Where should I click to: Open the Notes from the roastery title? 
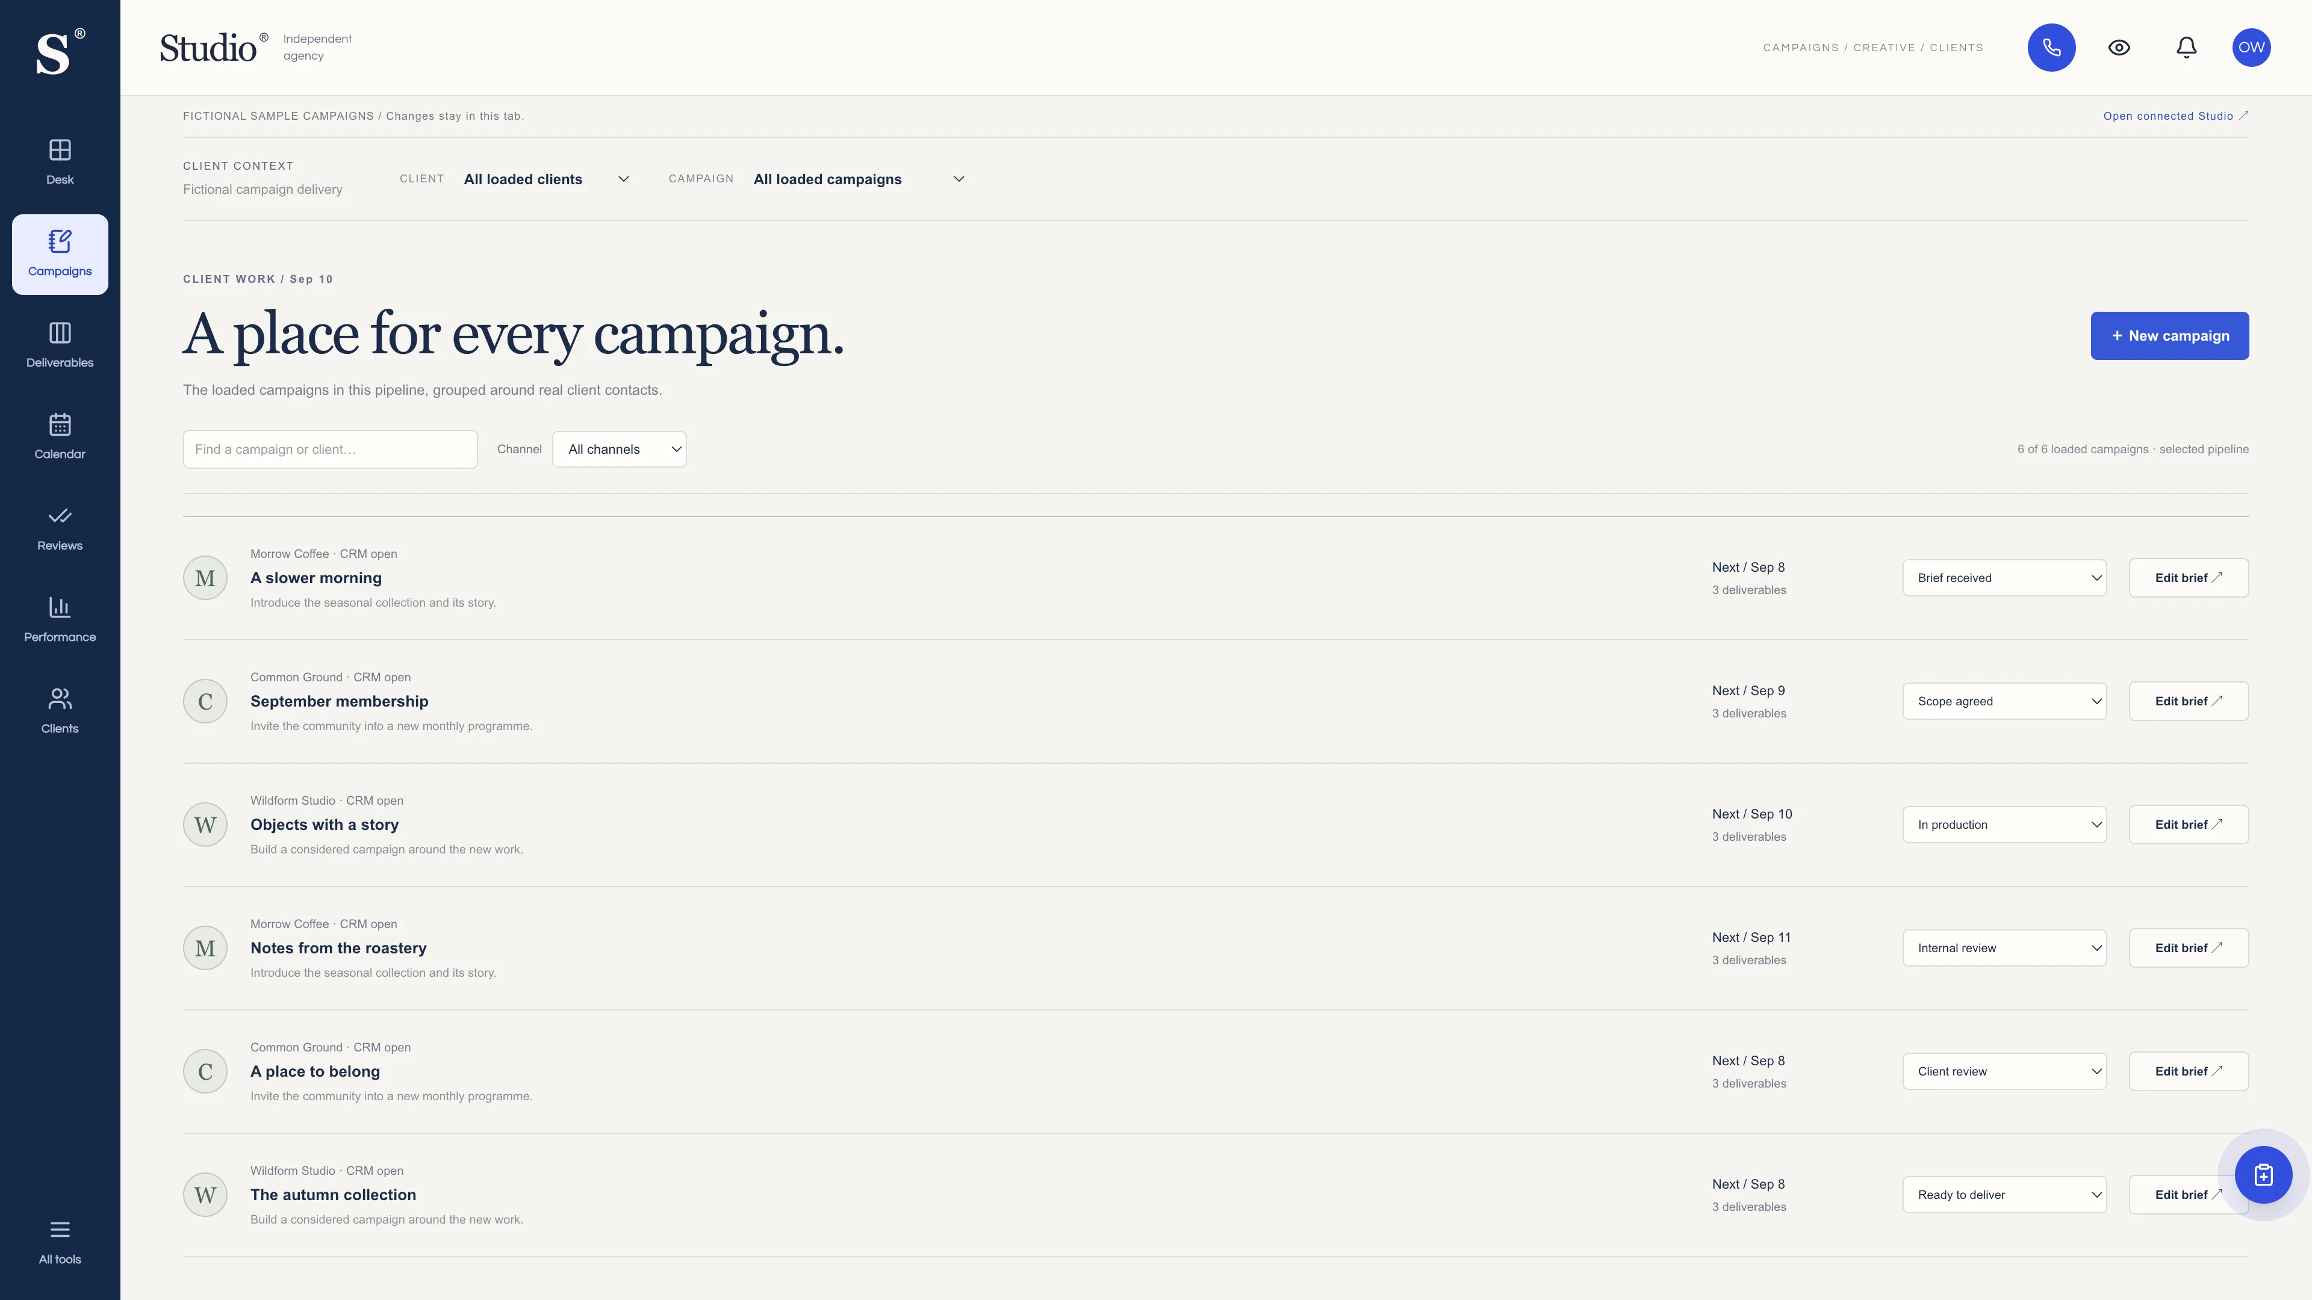point(338,949)
